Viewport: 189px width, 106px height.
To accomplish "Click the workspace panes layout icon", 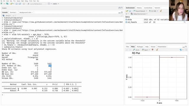I will tap(49, 4).
